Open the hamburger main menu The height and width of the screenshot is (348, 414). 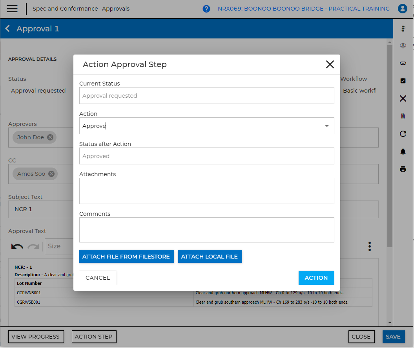(12, 9)
